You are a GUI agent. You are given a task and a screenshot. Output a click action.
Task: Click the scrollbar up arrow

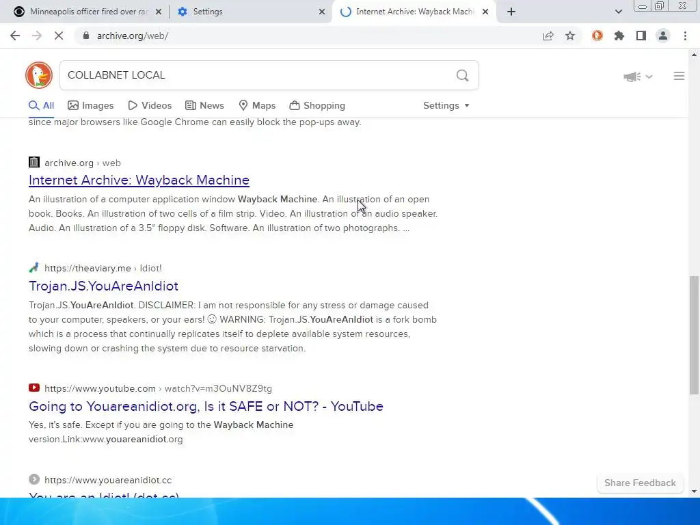pos(694,55)
